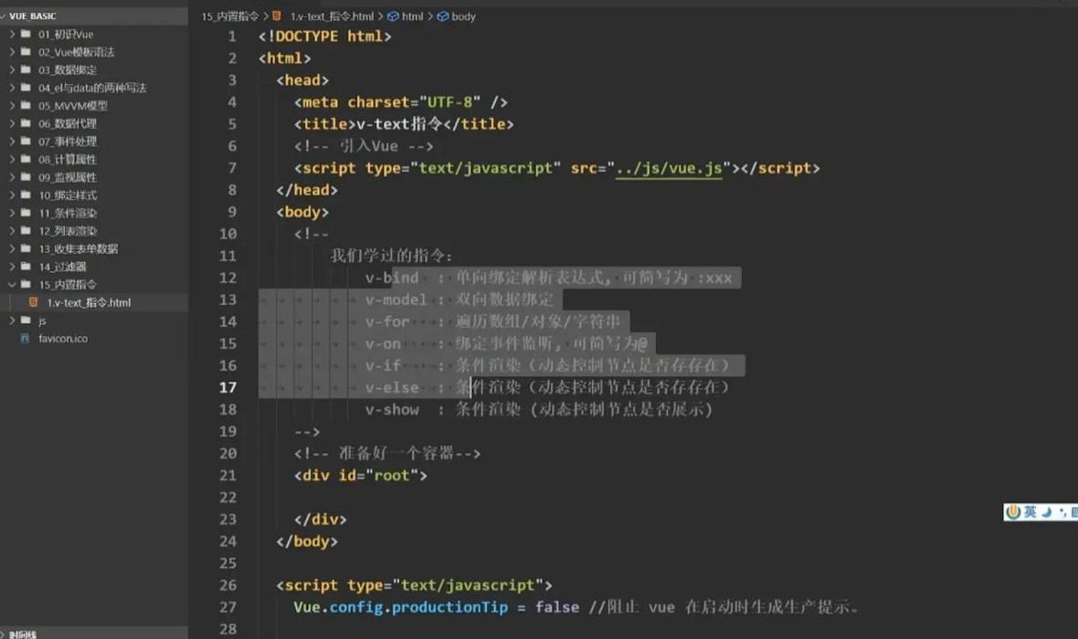The height and width of the screenshot is (639, 1078).
Task: Click the html symbol icon in breadcrumb
Action: point(393,16)
